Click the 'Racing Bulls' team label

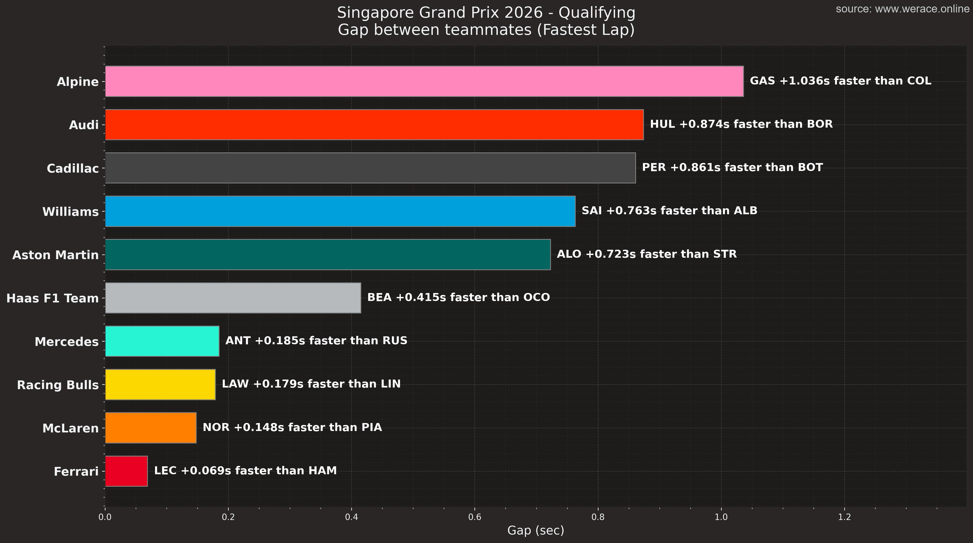(x=58, y=385)
